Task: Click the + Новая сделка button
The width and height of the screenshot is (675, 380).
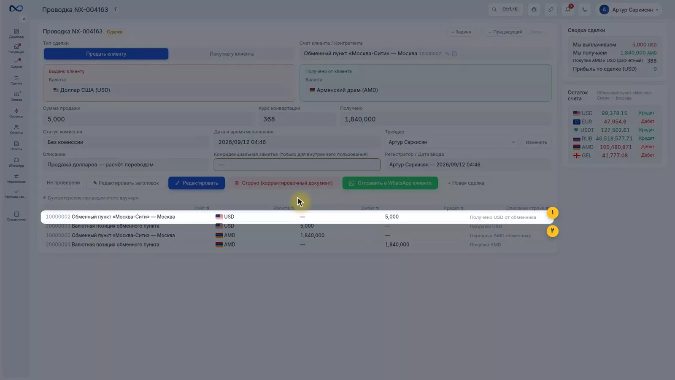Action: [x=466, y=183]
